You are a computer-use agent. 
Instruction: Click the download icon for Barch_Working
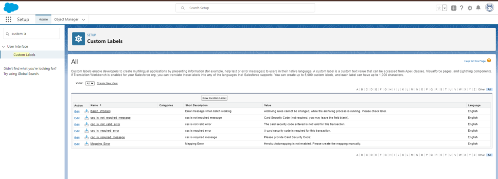point(87,111)
